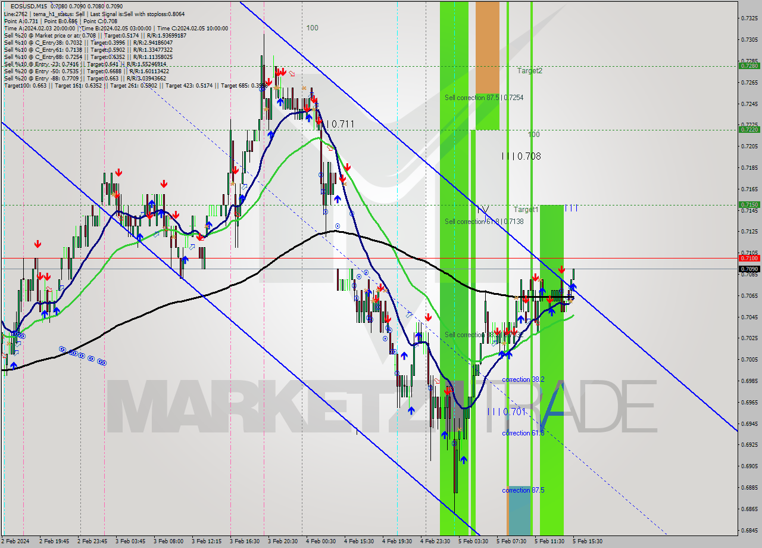762x548 pixels.
Task: Click the '| | | 0.708' wave label
Action: (x=521, y=156)
